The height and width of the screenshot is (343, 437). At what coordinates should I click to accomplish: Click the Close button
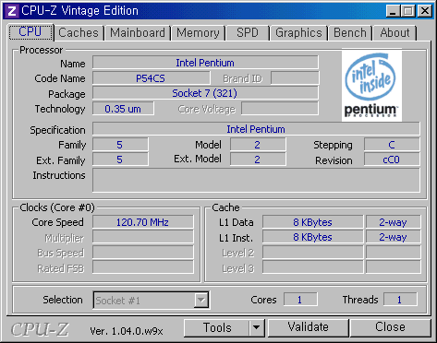(390, 327)
